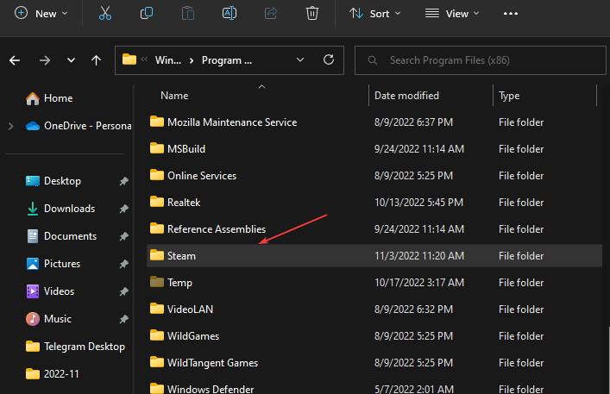This screenshot has height=394, width=610.
Task: Go forward with the right arrow
Action: coord(45,60)
